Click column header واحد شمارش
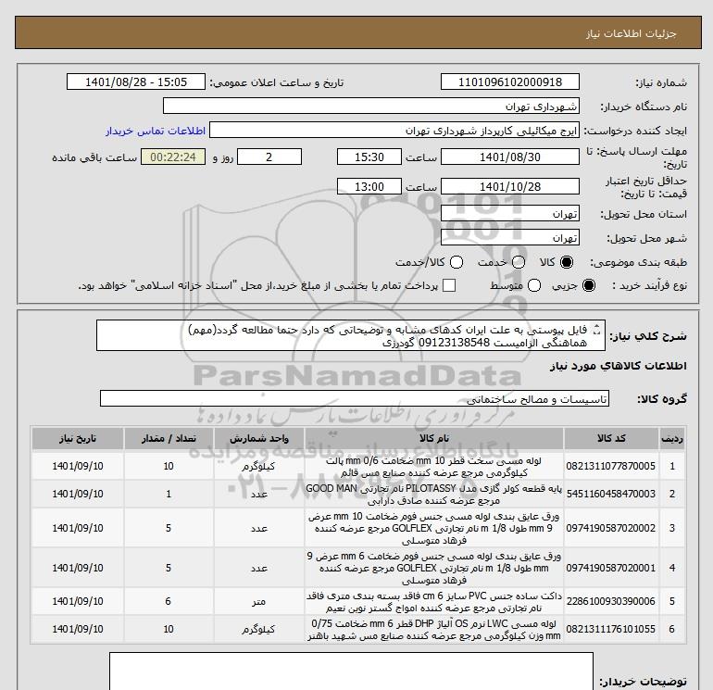Viewport: 713px width, 690px height. coord(258,438)
